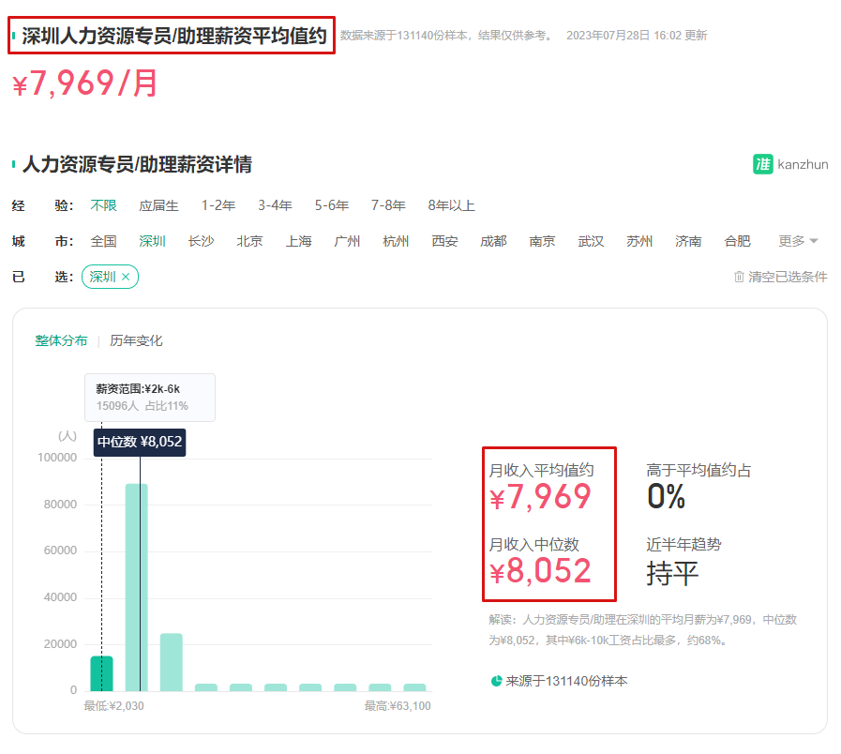Select 北京 from the city list

249,241
